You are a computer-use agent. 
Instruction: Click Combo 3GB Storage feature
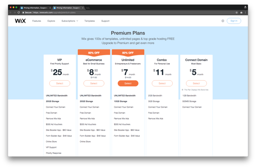(x=154, y=101)
